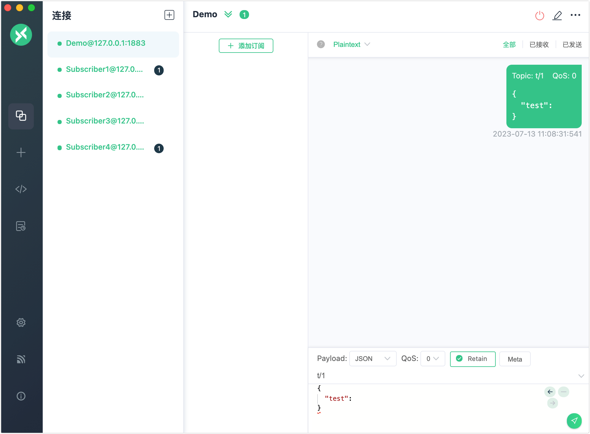The width and height of the screenshot is (590, 434).
Task: Switch to the 已接收 tab
Action: [x=539, y=44]
